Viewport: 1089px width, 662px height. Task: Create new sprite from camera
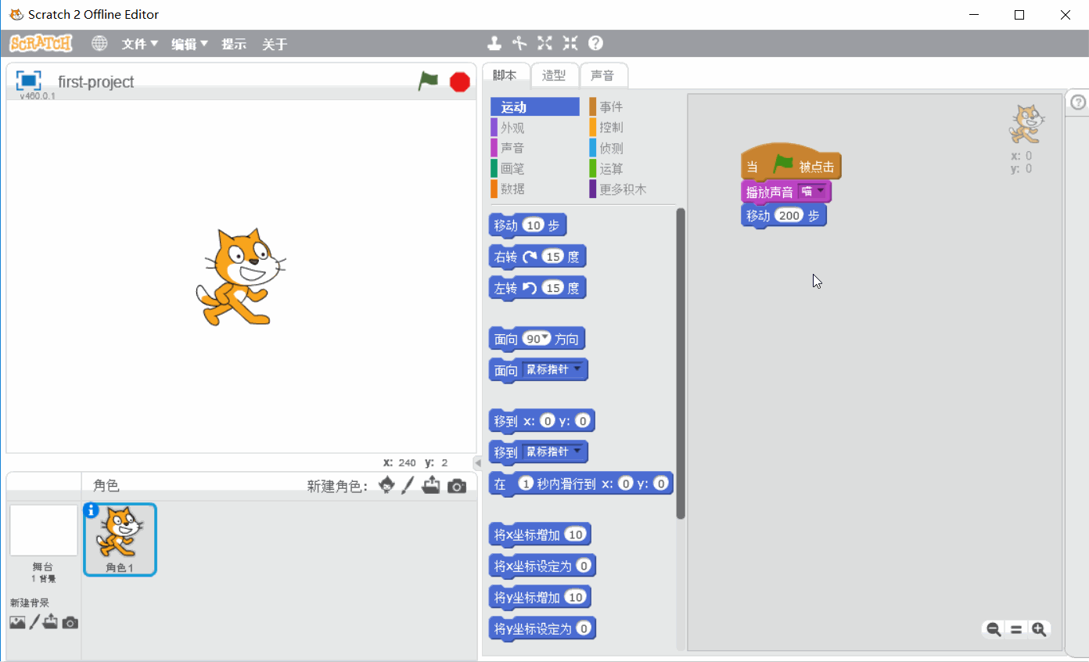click(457, 487)
